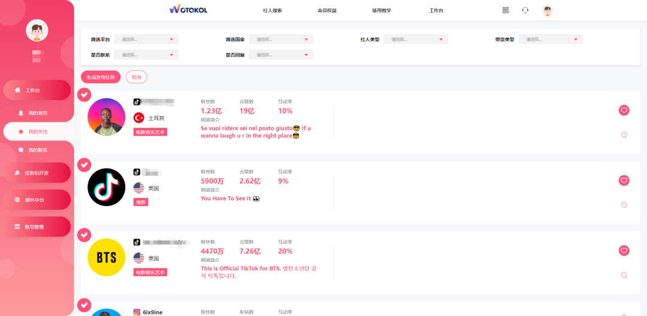Viewport: 647px width, 316px height.
Task: Uncheck the selection mark on 土耳其 card
Action: pyautogui.click(x=84, y=95)
